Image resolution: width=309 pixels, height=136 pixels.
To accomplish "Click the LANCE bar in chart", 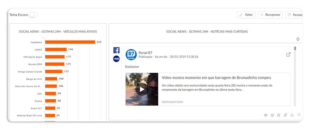I will [56, 49].
